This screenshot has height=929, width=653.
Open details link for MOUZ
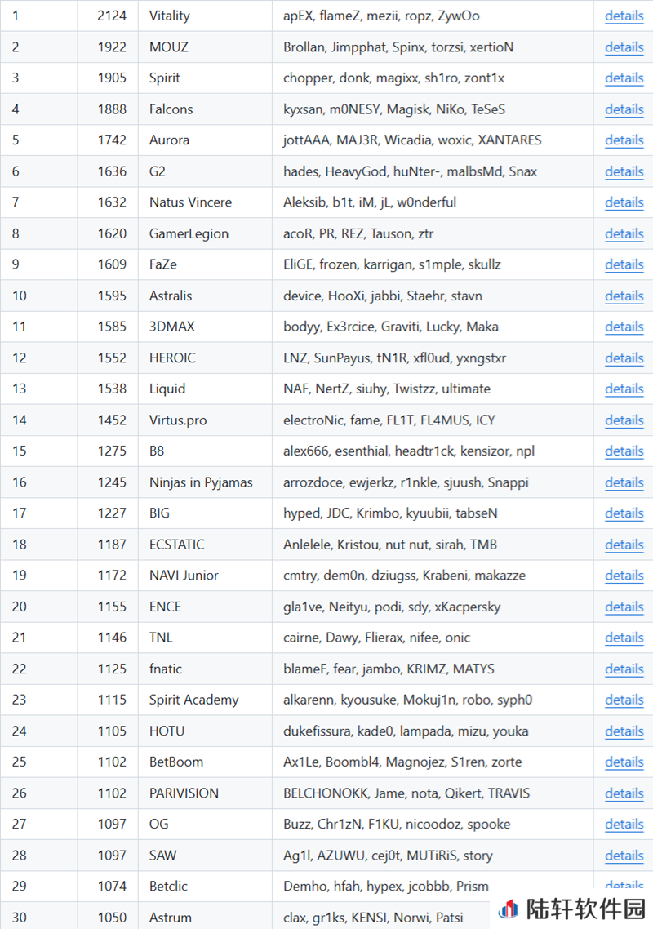pos(624,47)
